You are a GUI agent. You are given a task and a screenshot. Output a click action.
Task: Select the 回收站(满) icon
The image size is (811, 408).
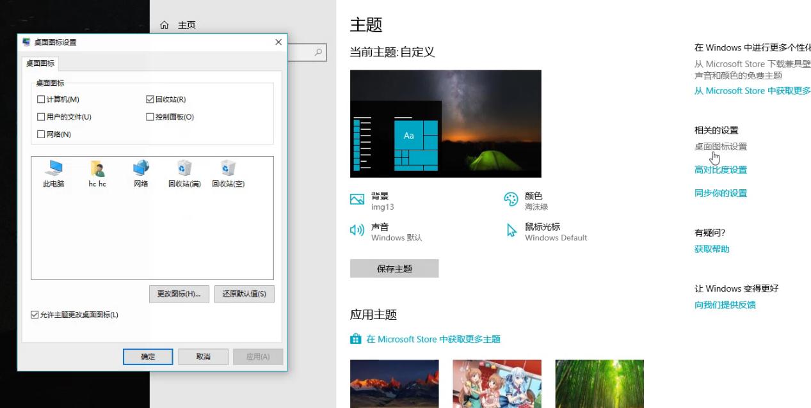pyautogui.click(x=184, y=168)
